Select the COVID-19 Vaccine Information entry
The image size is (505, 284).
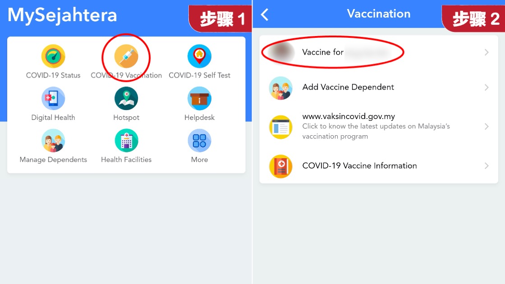379,166
